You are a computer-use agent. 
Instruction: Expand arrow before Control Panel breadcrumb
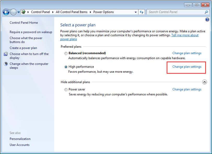point(28,12)
